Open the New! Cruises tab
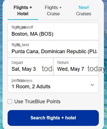 tap(84, 10)
